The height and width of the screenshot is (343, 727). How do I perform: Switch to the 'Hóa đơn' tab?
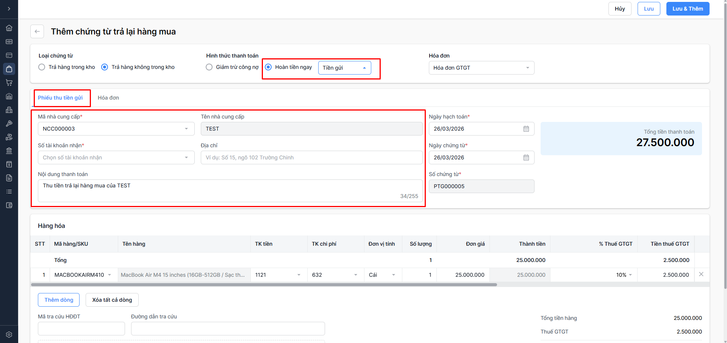pyautogui.click(x=108, y=98)
